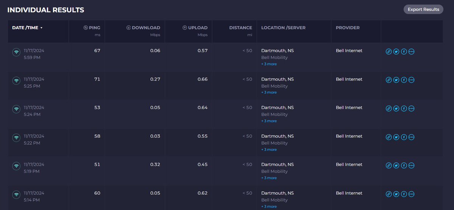Sort results by Upload column header
The height and width of the screenshot is (210, 454).
point(195,28)
